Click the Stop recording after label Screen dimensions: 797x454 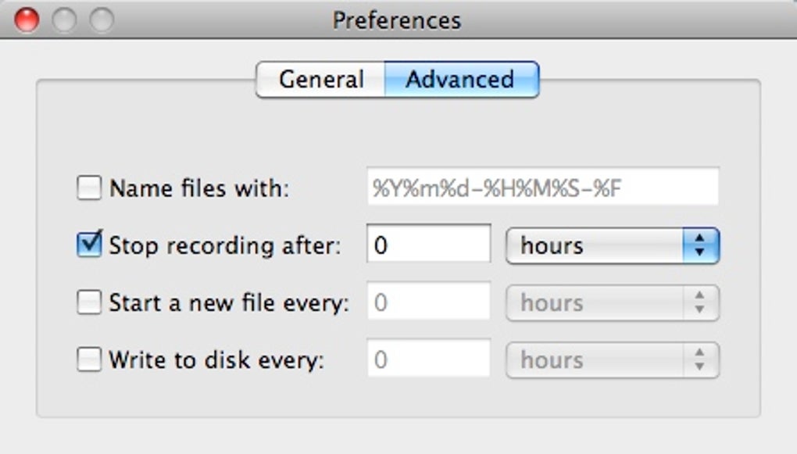pos(225,245)
